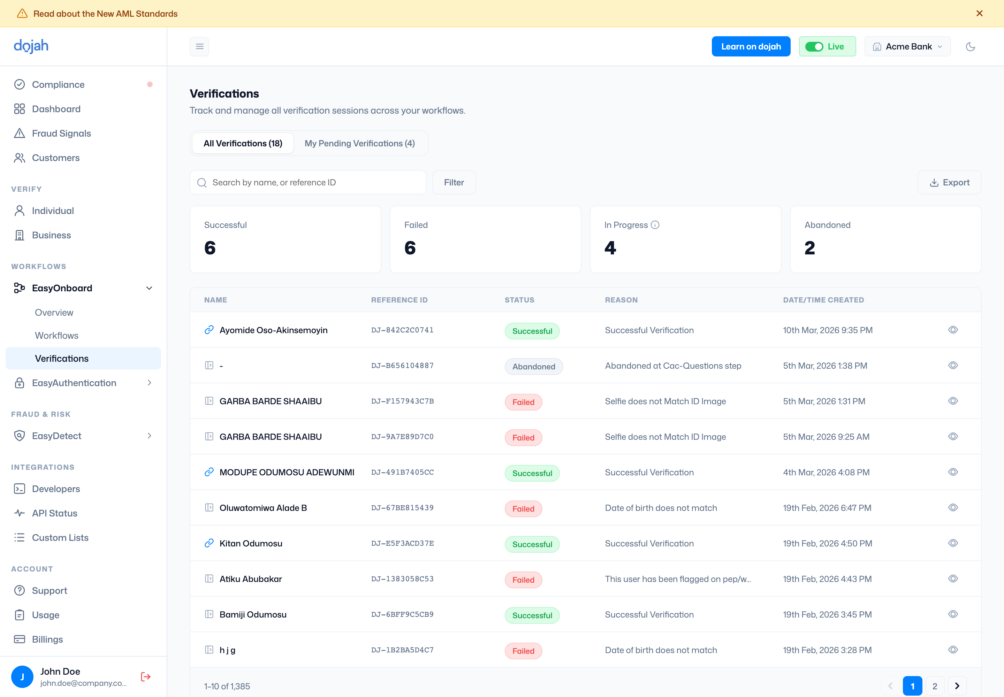Switch to All Verifications (18) tab
Image resolution: width=1004 pixels, height=697 pixels.
[243, 143]
